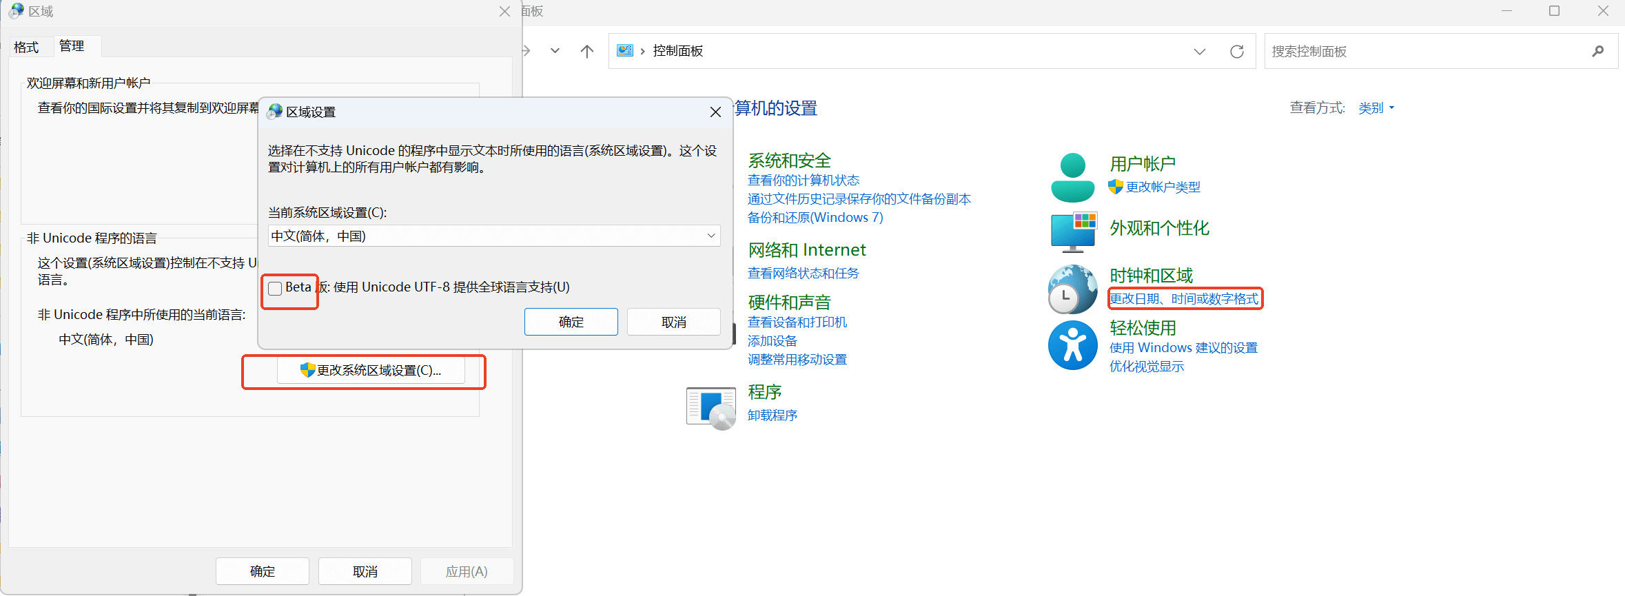
Task: Click the User Accounts icon
Action: 1072,178
